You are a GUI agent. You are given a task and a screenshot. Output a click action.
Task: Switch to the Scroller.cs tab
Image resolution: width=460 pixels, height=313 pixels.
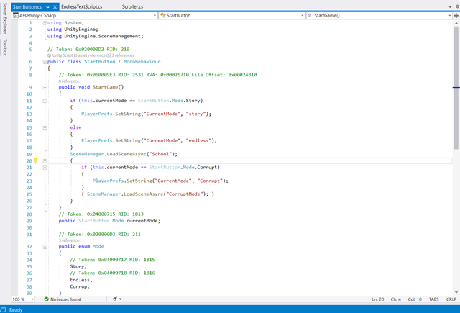[x=132, y=6]
